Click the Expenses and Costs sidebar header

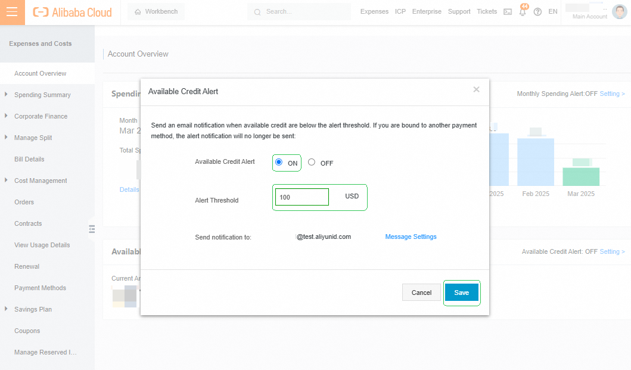click(x=41, y=43)
